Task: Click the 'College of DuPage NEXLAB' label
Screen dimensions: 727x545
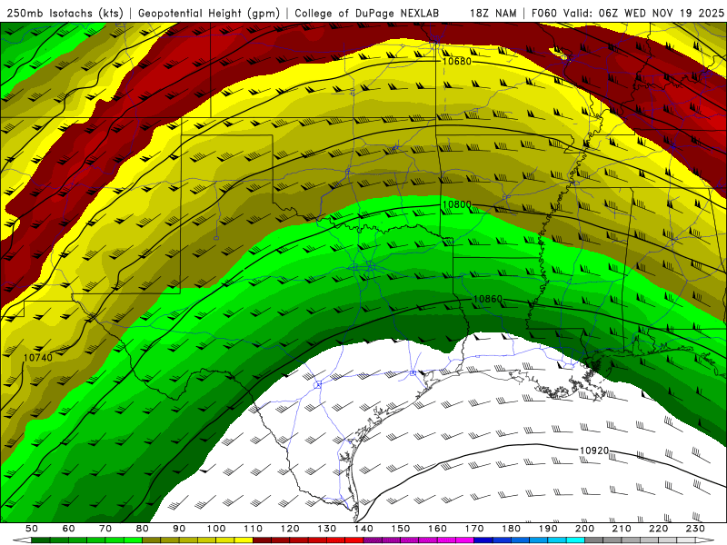Action: tap(367, 13)
